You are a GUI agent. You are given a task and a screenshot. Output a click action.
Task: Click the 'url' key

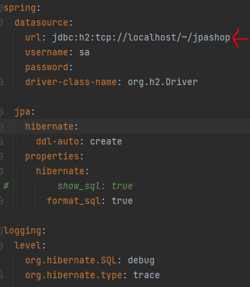click(x=33, y=37)
